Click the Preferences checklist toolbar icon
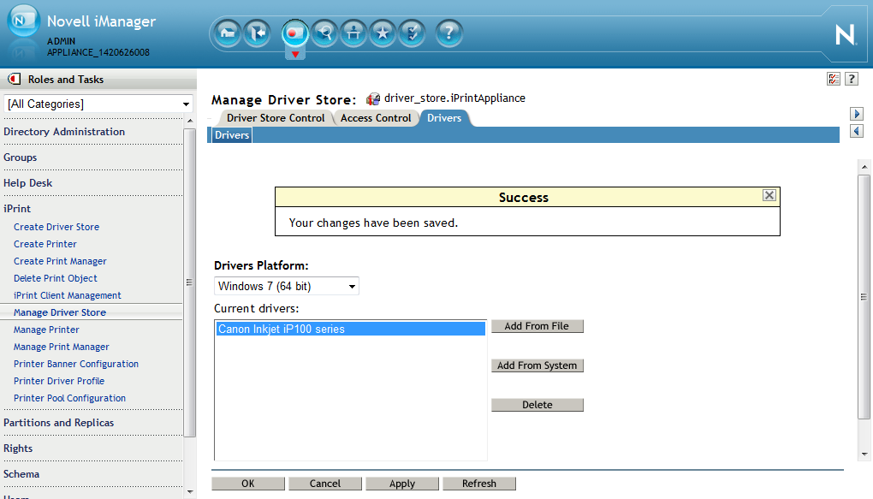This screenshot has height=499, width=873. [412, 33]
